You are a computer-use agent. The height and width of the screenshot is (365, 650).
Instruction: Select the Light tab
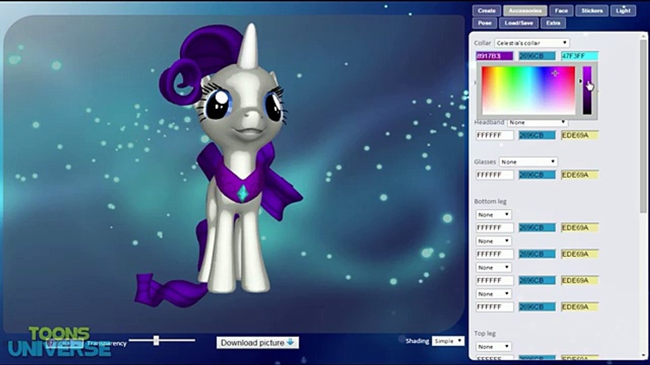(623, 11)
